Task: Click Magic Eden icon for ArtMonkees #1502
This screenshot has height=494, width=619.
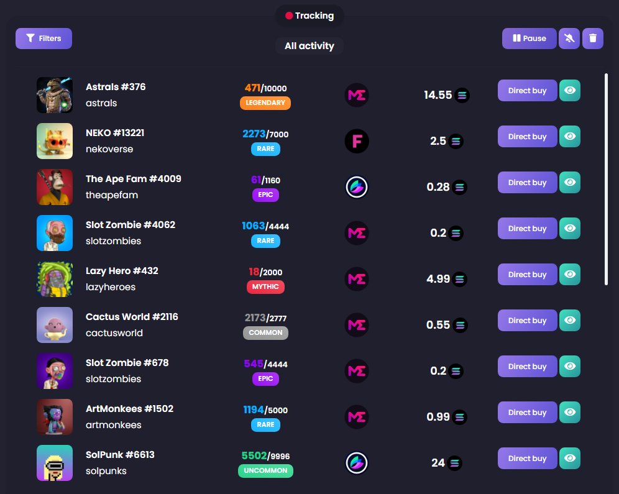Action: (x=357, y=417)
